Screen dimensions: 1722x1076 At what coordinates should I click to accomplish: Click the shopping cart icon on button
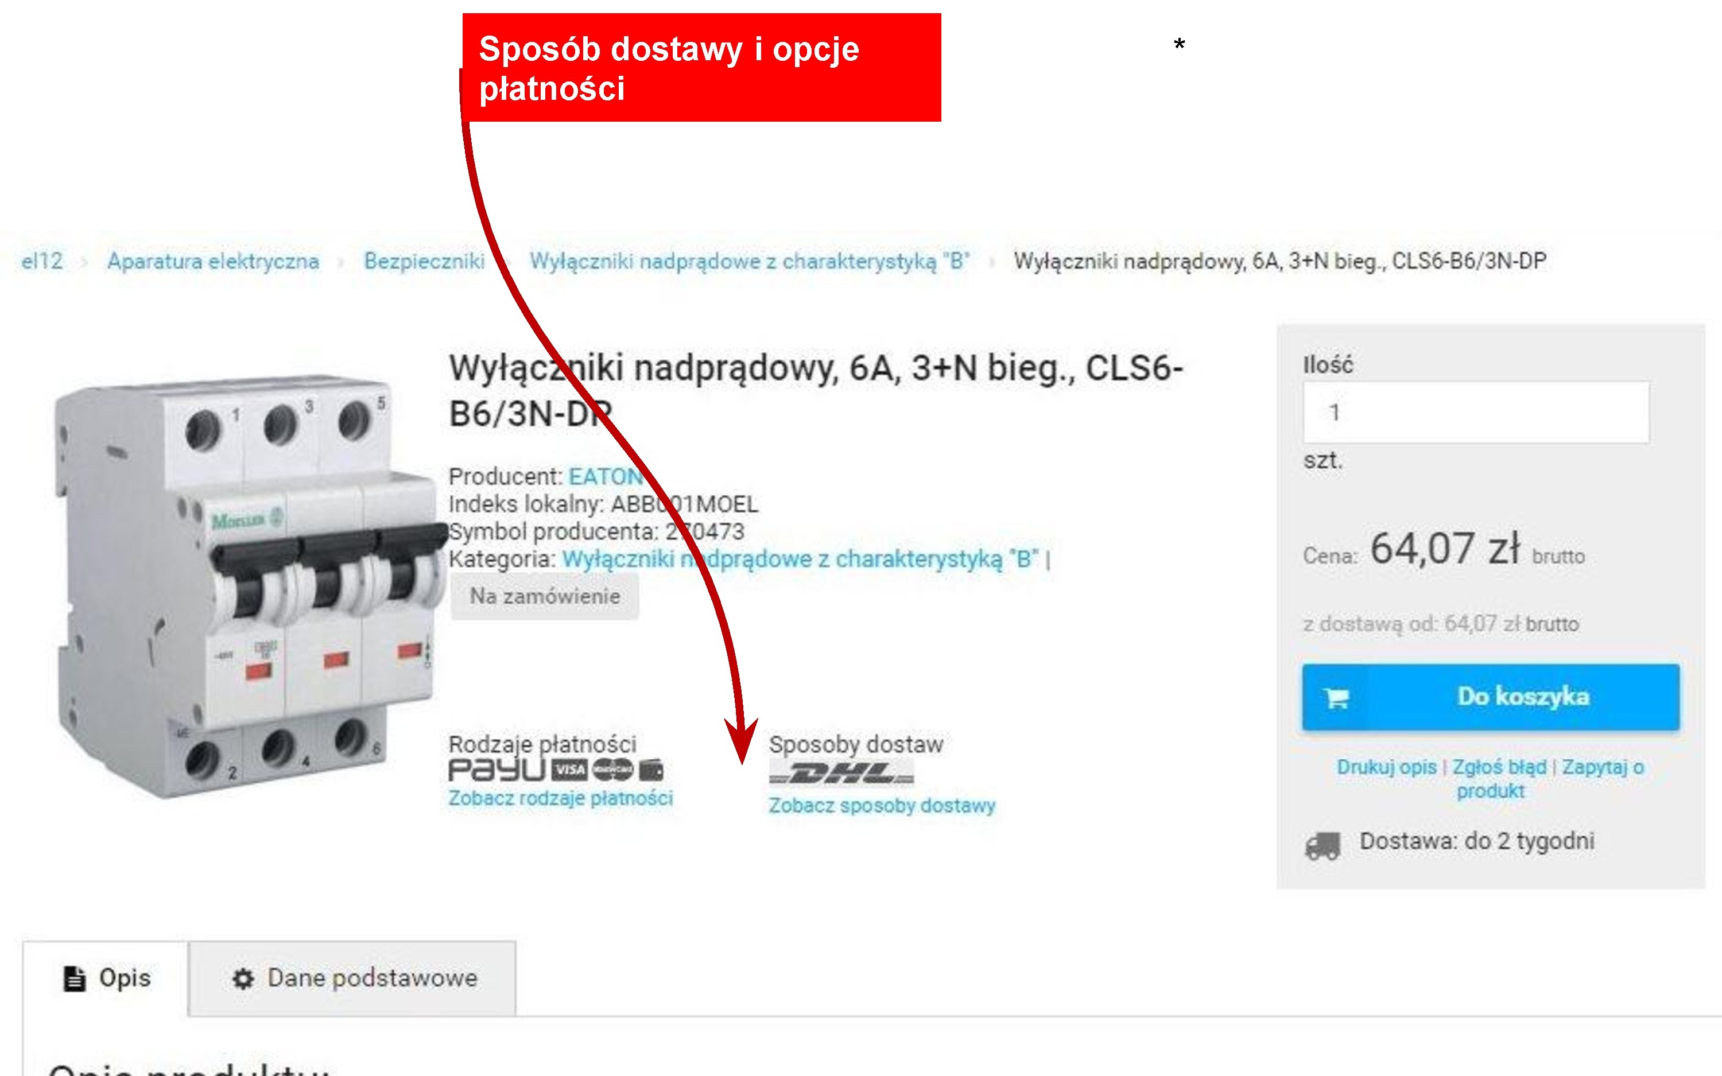(1337, 698)
